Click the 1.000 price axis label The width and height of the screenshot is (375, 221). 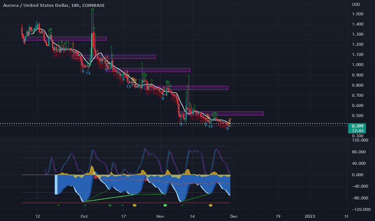[x=358, y=65]
